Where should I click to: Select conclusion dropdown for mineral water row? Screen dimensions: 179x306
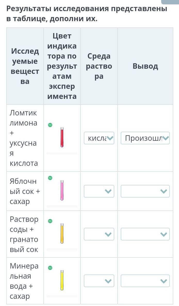click(145, 281)
